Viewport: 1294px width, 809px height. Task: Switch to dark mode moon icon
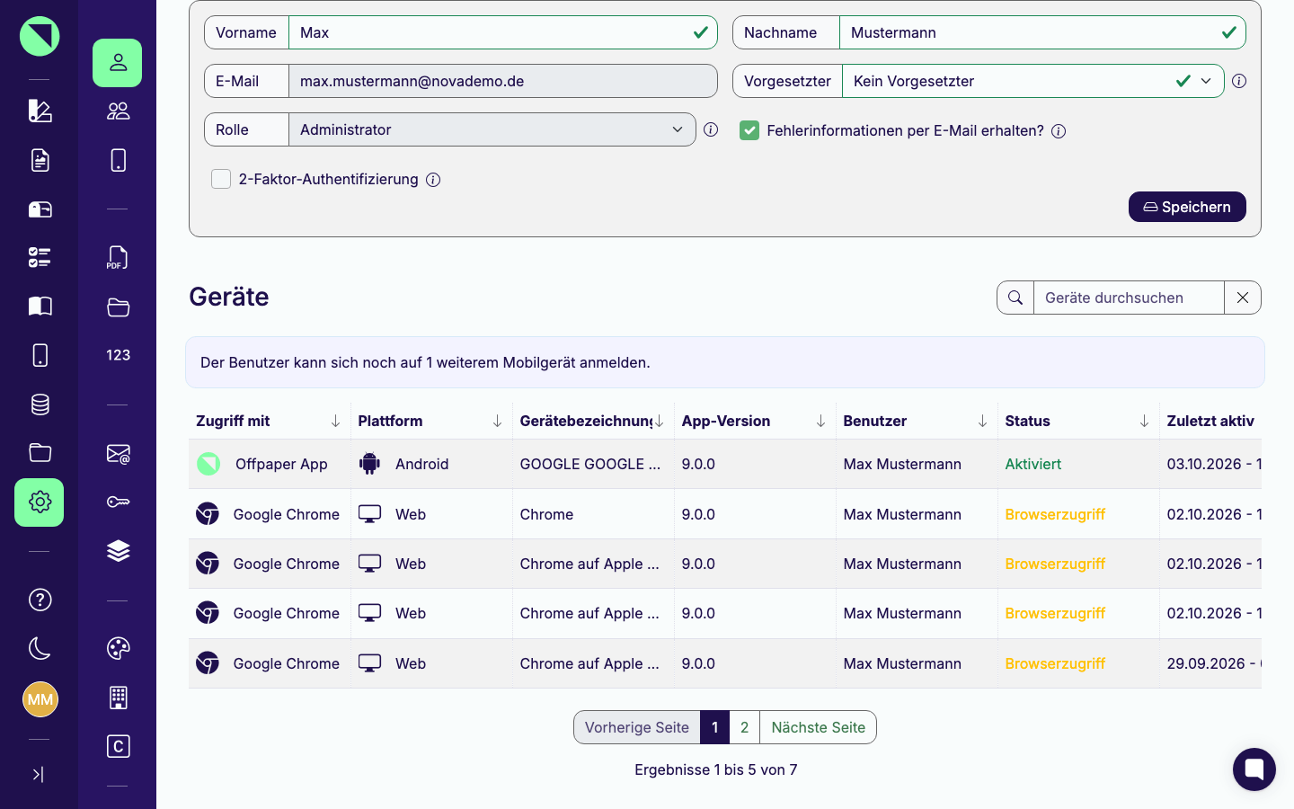(x=40, y=648)
